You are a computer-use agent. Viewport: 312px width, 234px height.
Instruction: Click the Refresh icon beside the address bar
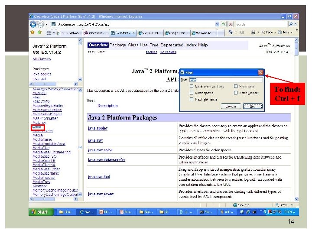pyautogui.click(x=224, y=24)
